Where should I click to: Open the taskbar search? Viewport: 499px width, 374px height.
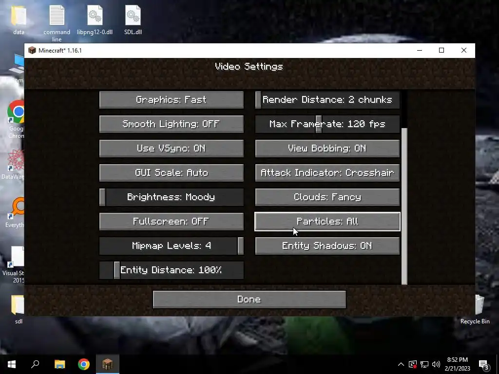(x=35, y=364)
